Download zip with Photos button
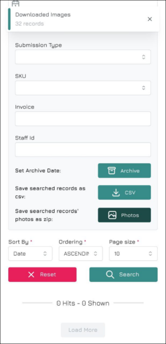Image resolution: width=166 pixels, height=344 pixels. [x=124, y=215]
